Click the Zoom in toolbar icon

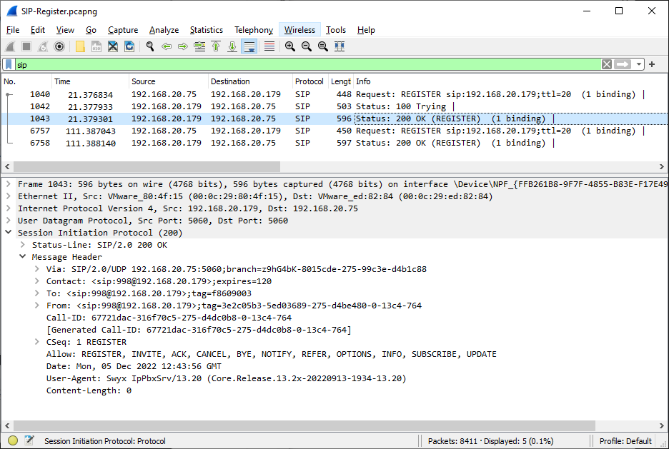(290, 46)
